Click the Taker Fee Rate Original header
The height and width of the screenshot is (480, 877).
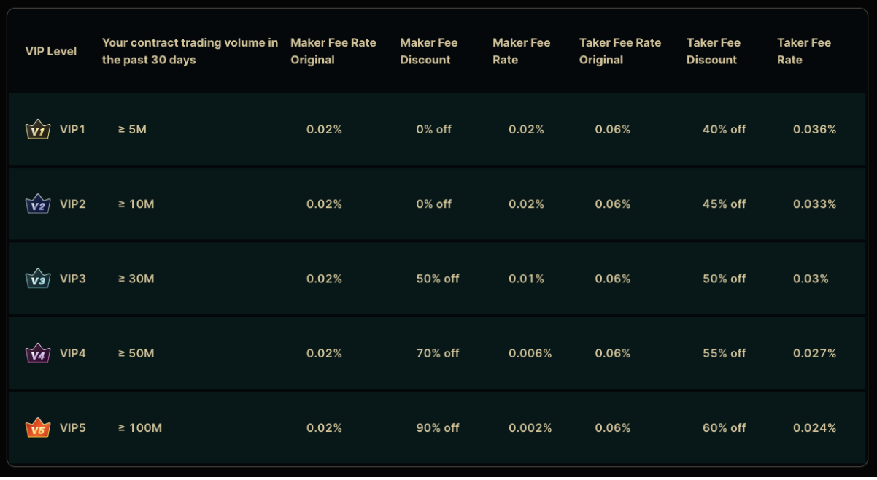point(620,51)
